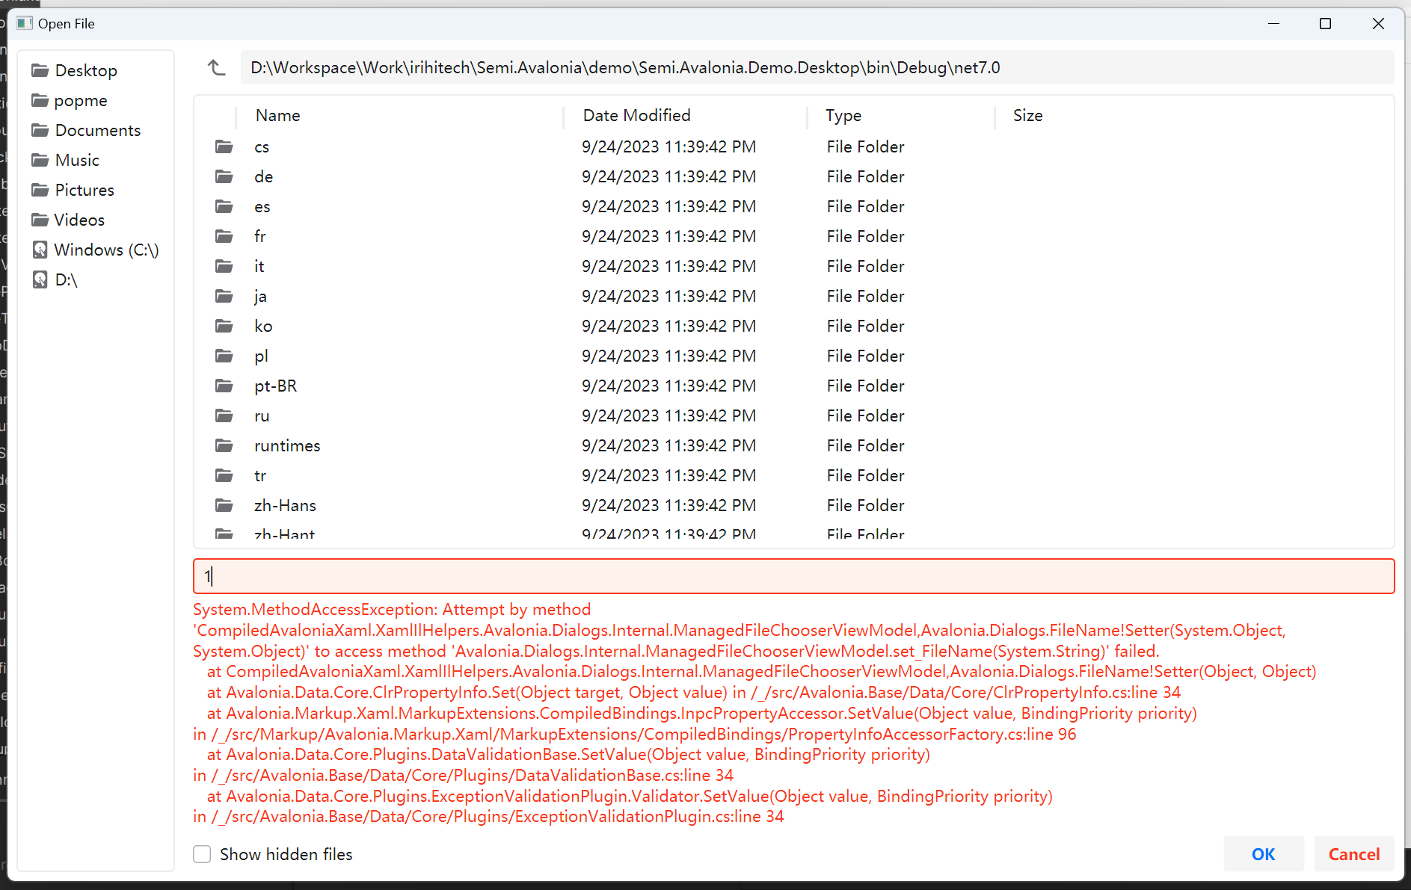Confirm with the OK button
The height and width of the screenshot is (890, 1411).
tap(1263, 854)
